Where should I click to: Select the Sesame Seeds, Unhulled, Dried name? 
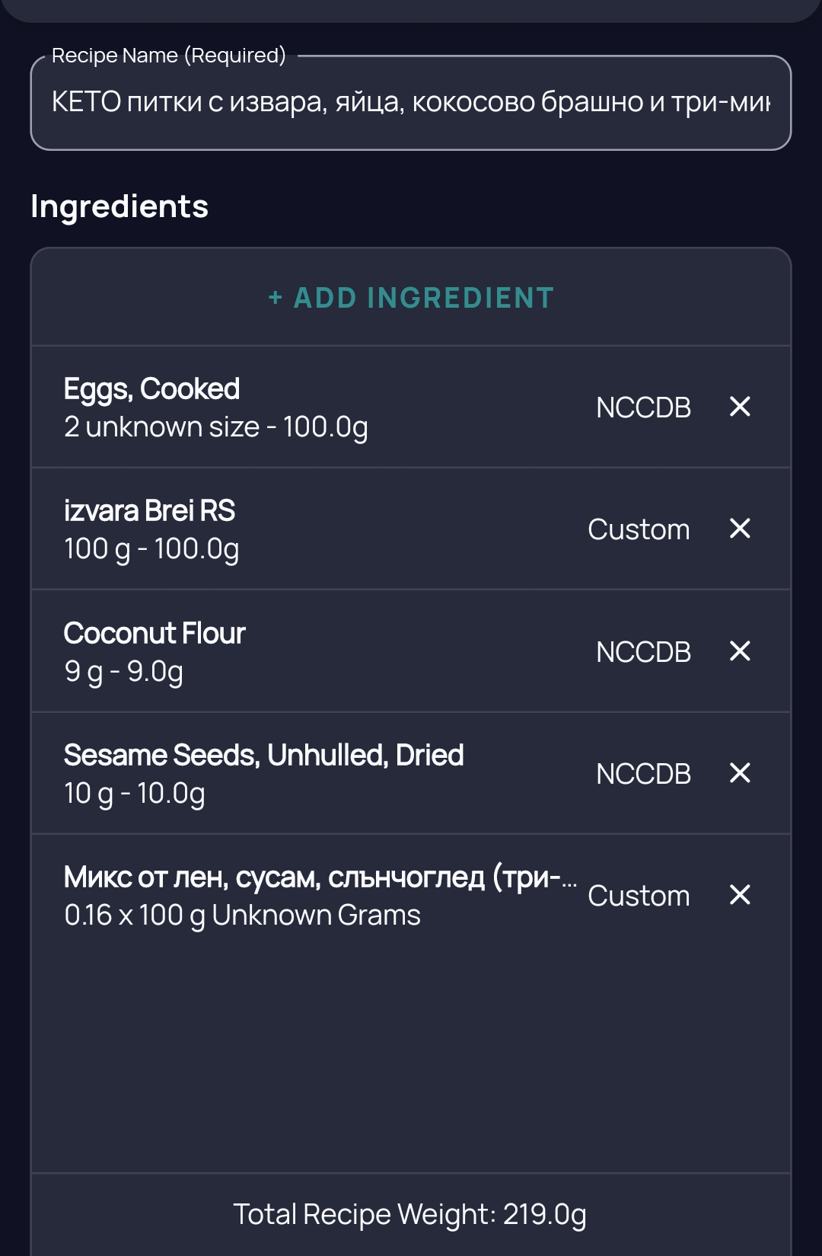click(264, 756)
